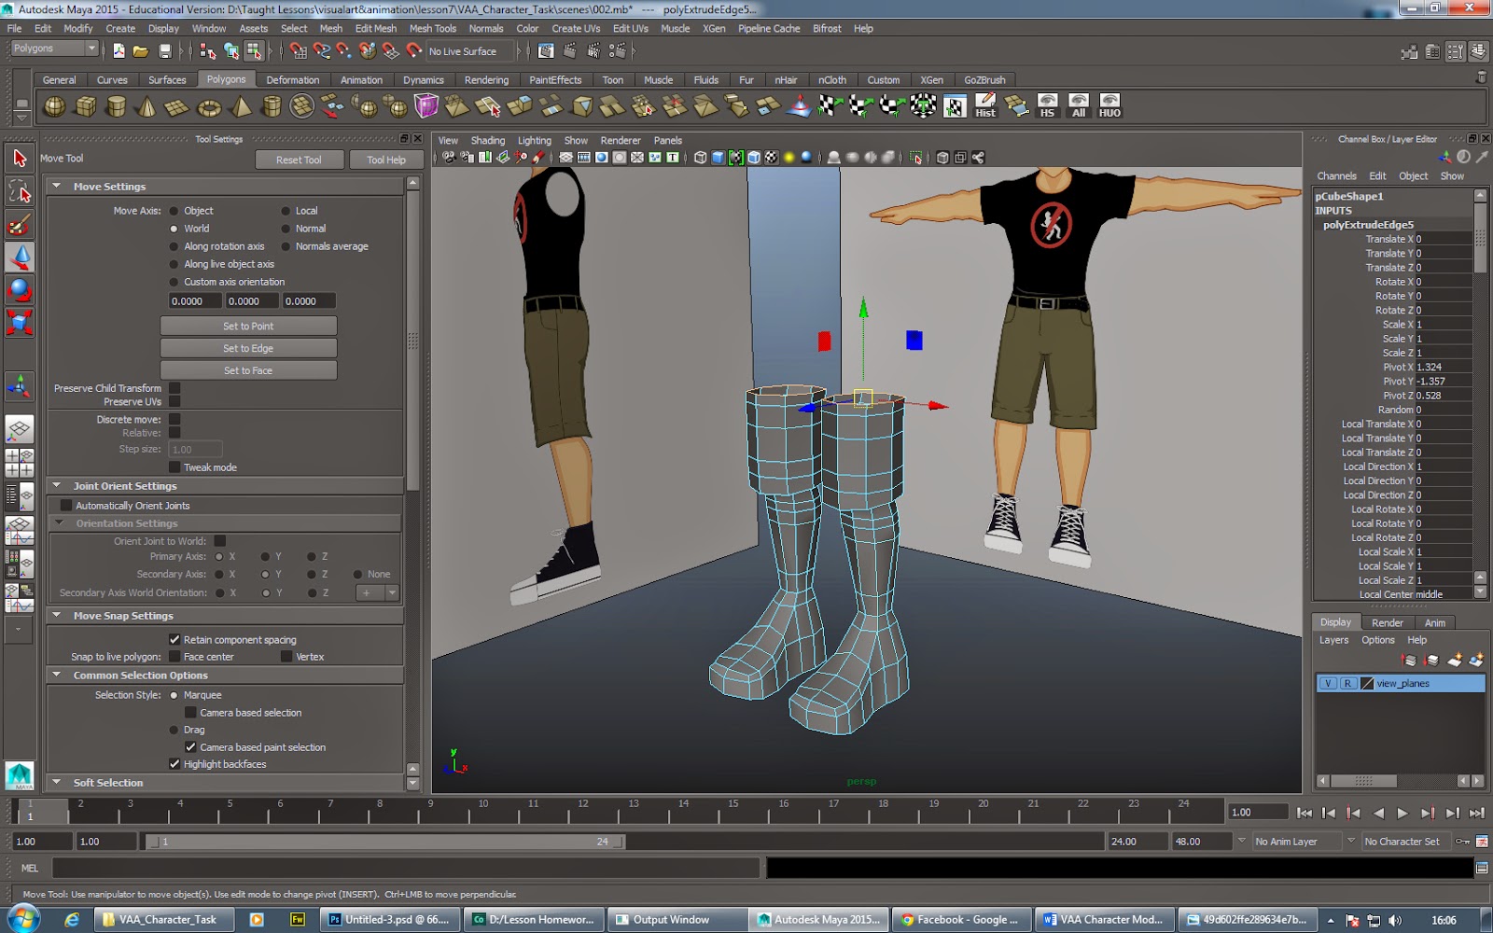Collapse the Move Snap Settings section
This screenshot has width=1493, height=933.
[x=58, y=615]
